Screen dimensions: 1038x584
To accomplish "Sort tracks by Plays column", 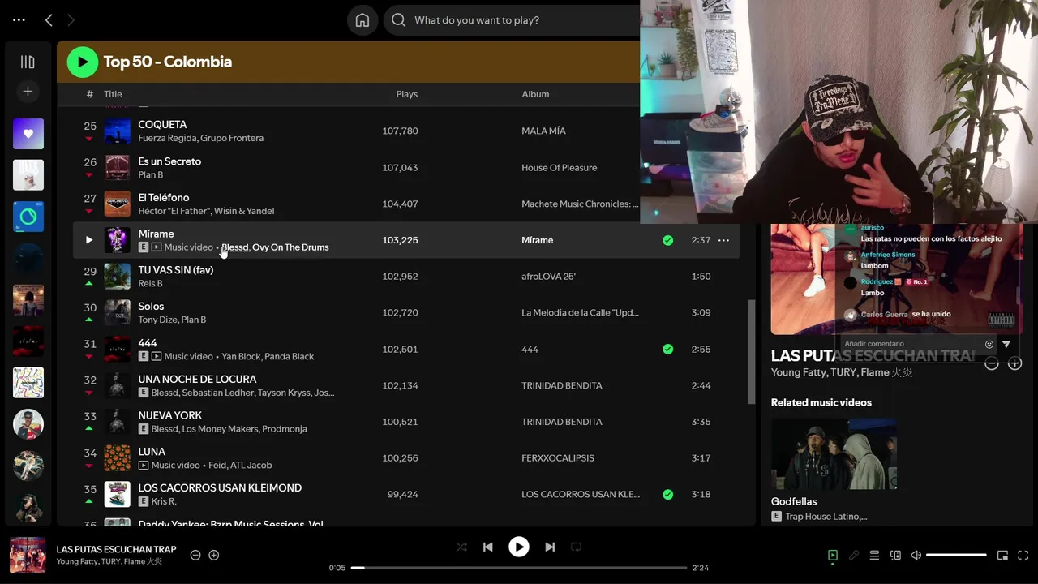I will point(406,94).
